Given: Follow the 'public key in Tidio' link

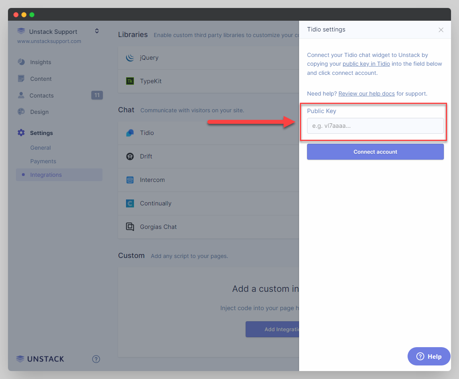Looking at the screenshot, I should pos(366,64).
